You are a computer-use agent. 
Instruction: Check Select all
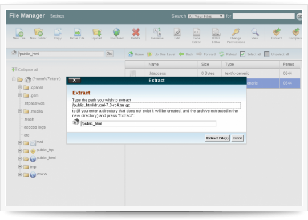click(x=242, y=54)
